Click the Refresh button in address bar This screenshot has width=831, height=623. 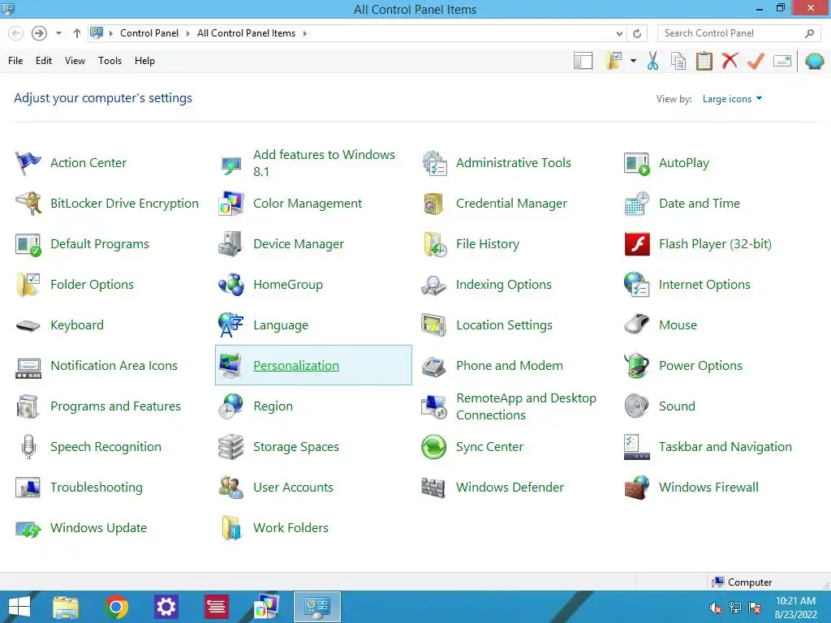pos(637,33)
